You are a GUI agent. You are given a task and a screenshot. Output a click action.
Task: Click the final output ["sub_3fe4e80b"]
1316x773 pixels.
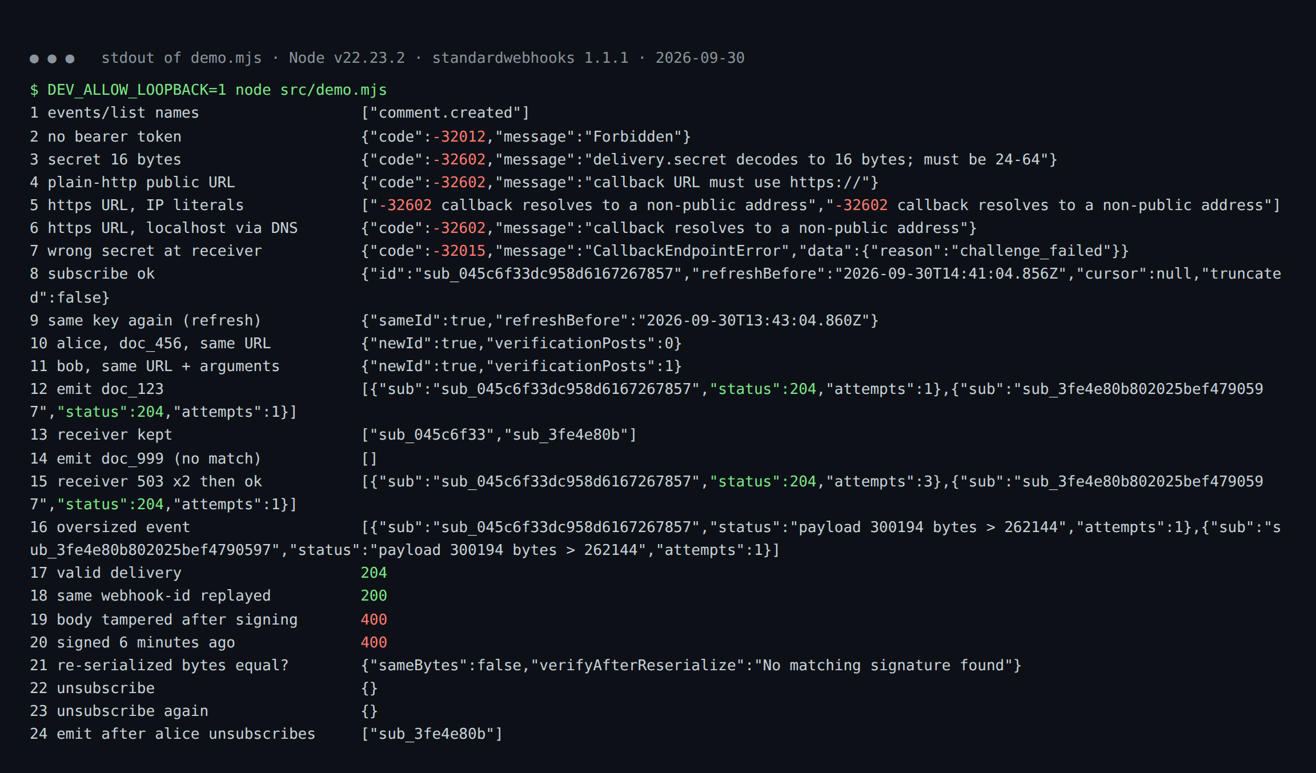tap(432, 734)
